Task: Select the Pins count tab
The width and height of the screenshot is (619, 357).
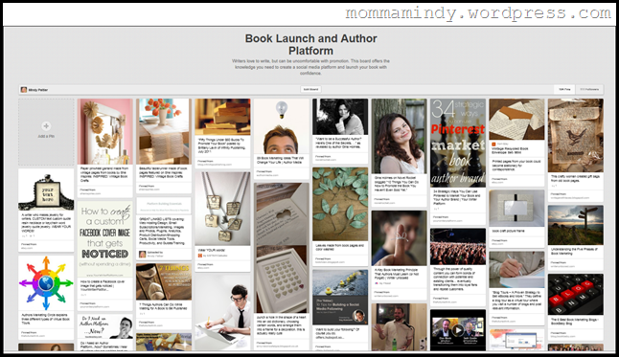Action: coord(564,90)
